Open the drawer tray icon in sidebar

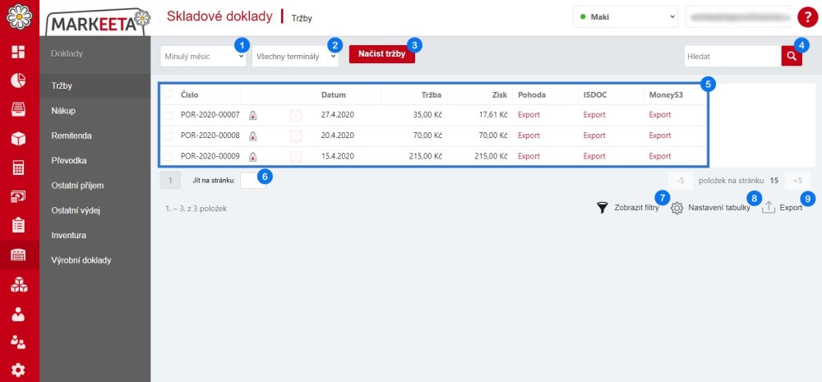pyautogui.click(x=18, y=109)
